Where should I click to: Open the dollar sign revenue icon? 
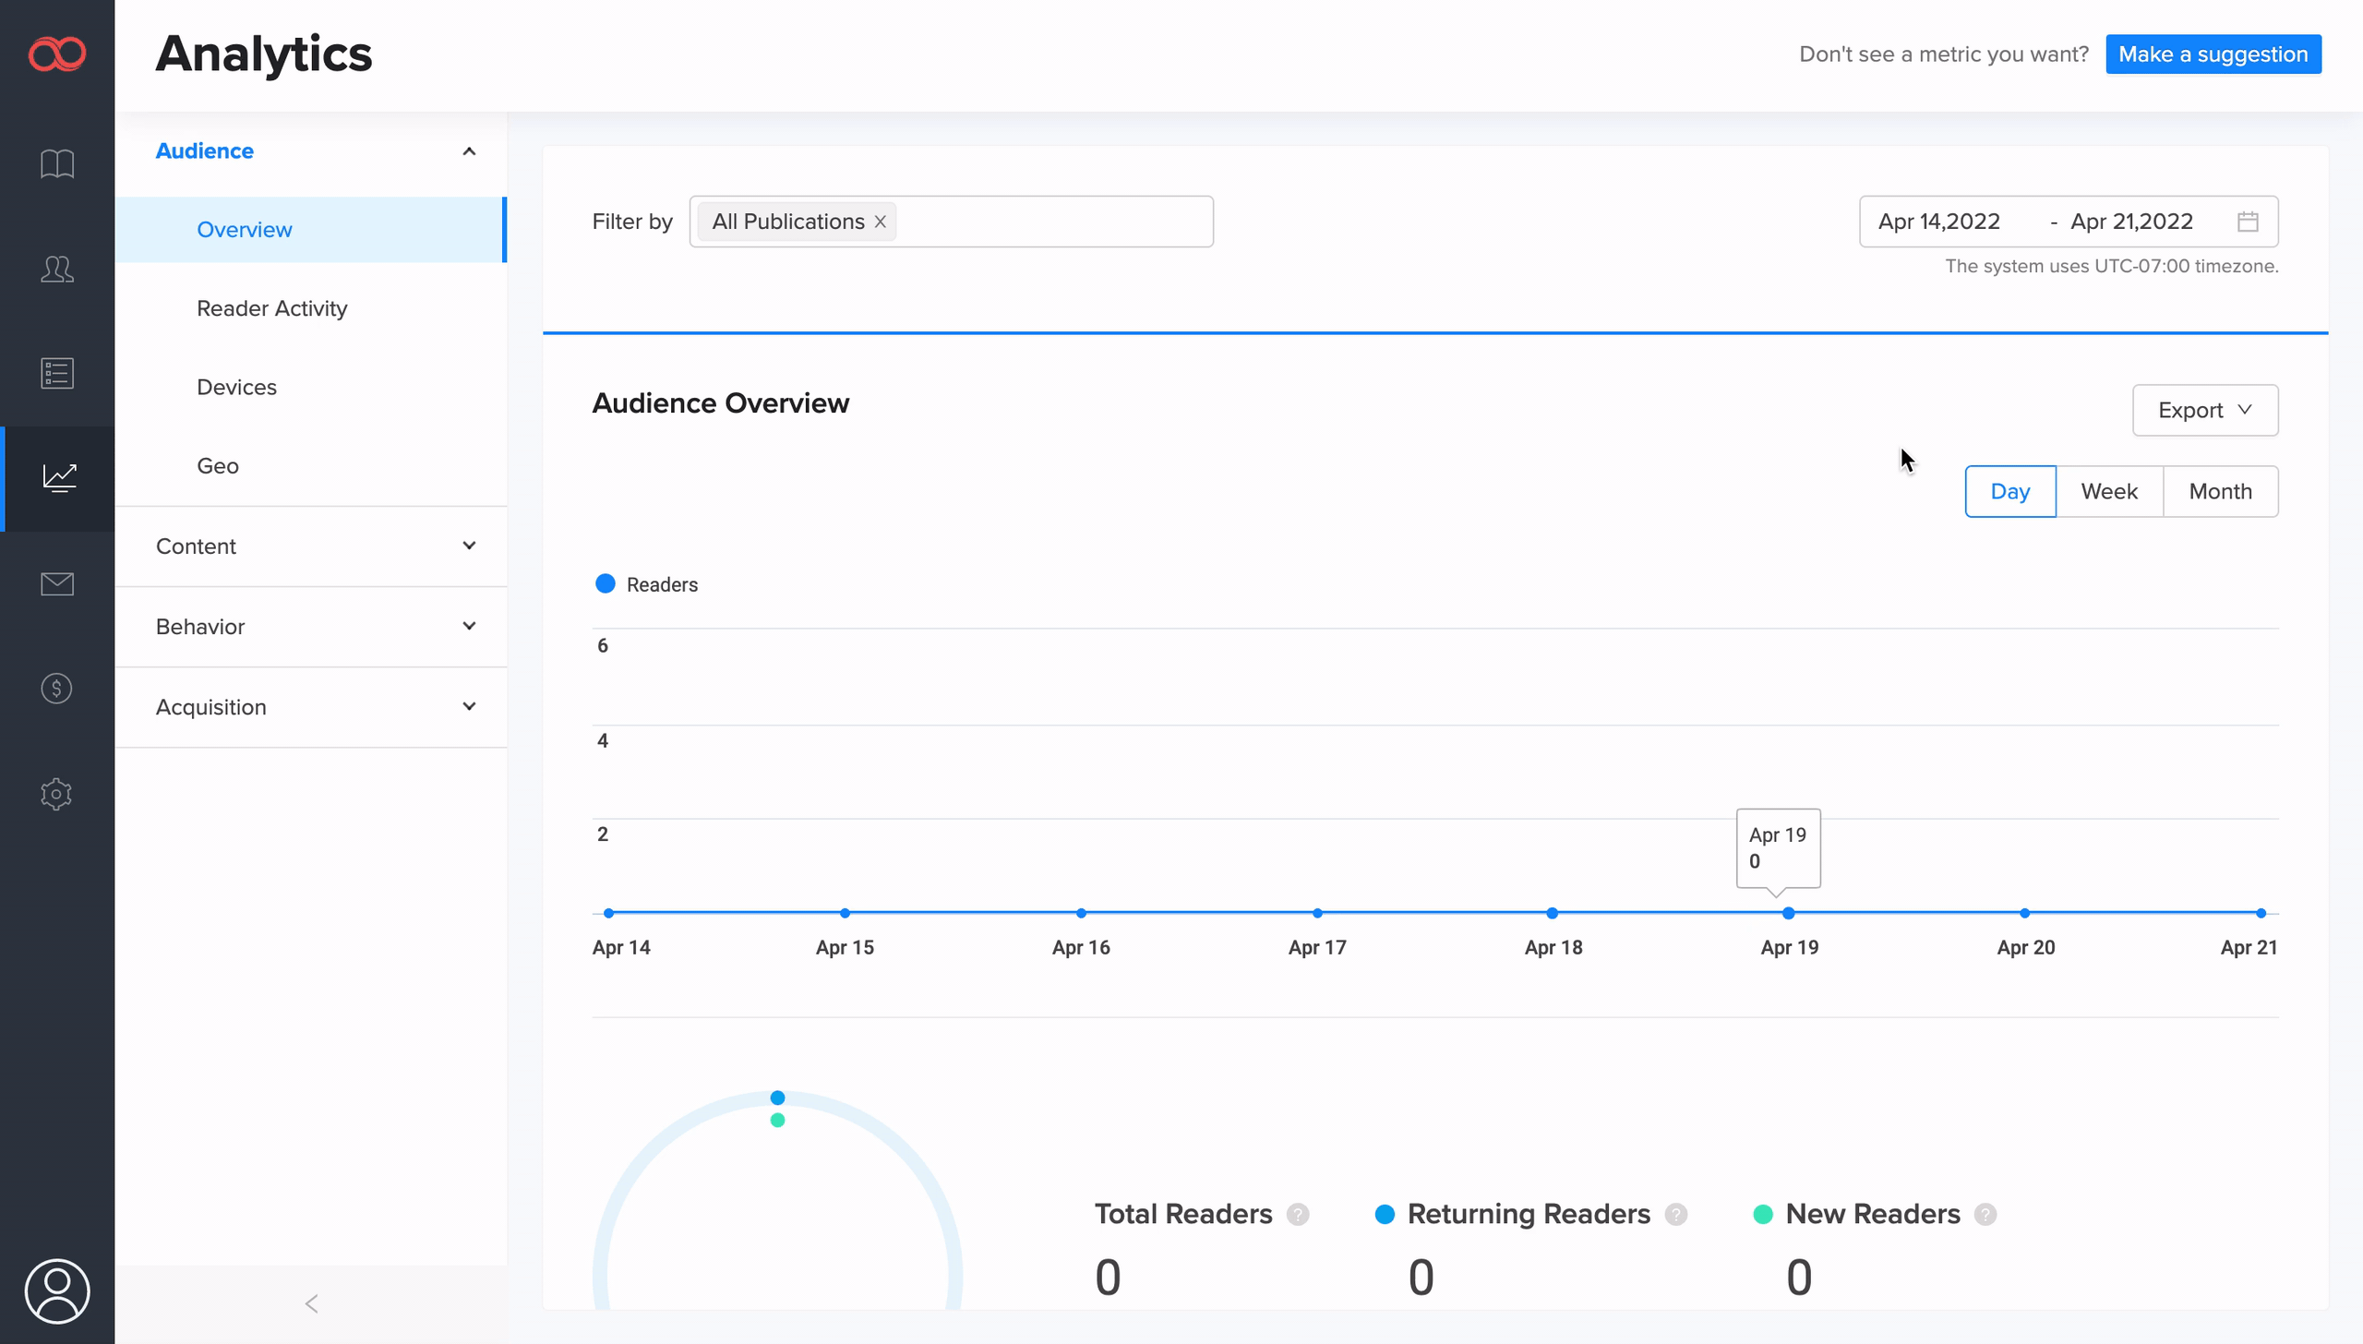tap(57, 689)
